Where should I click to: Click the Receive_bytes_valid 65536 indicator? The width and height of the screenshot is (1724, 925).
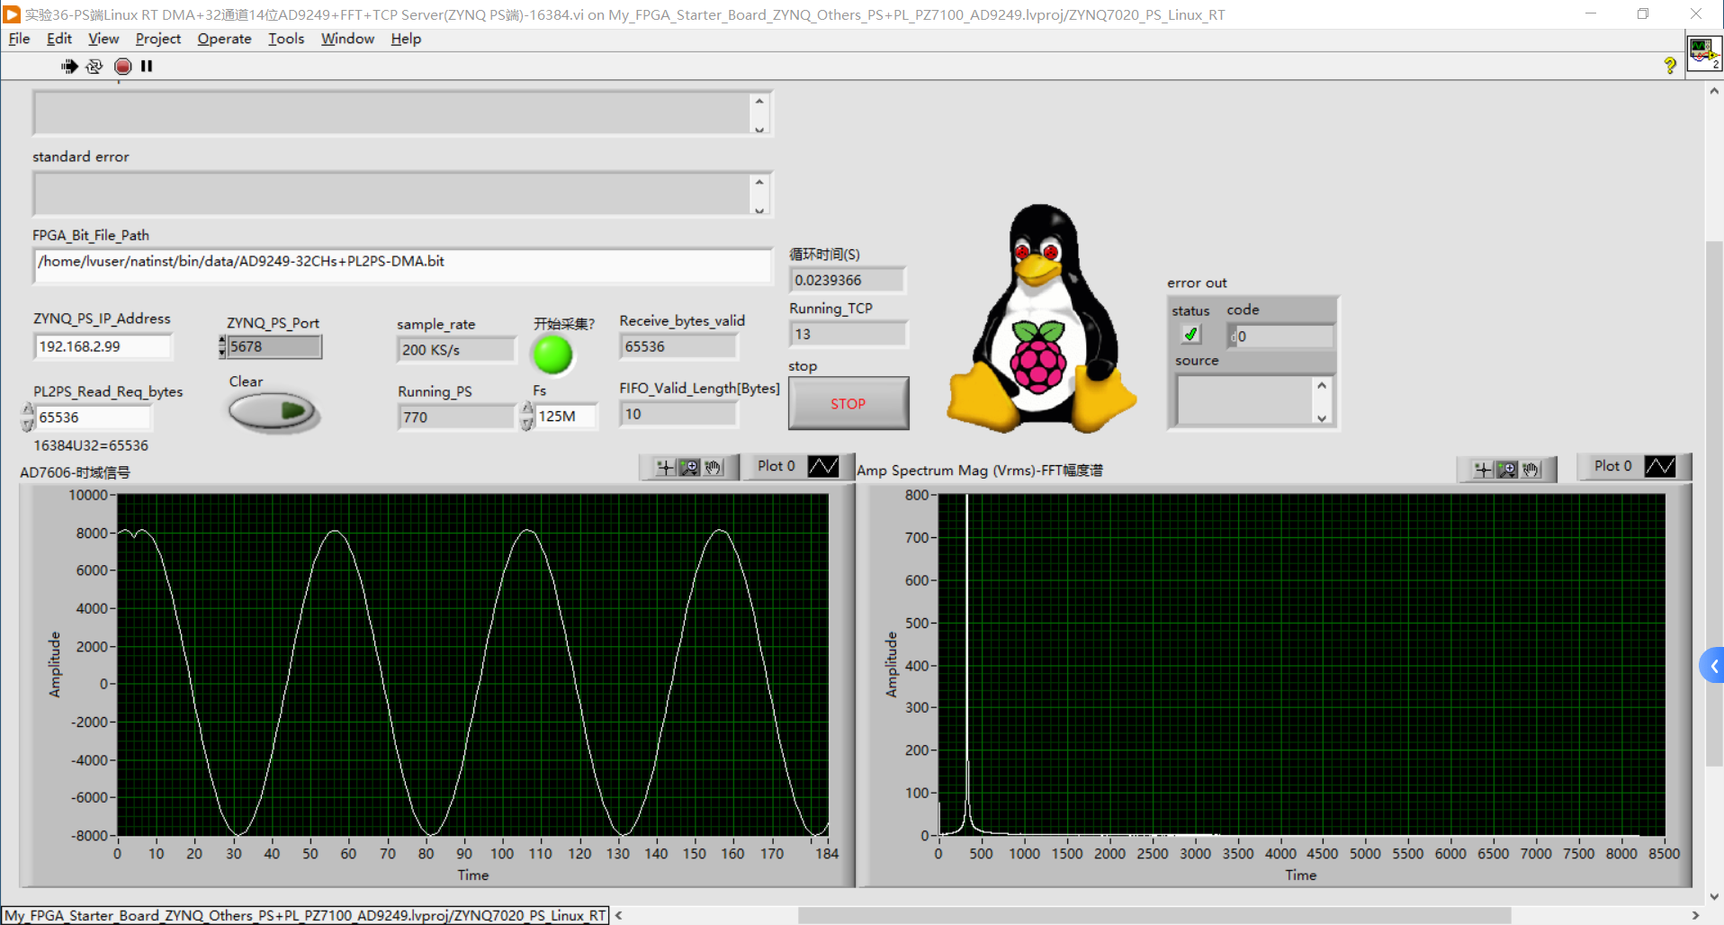point(678,346)
